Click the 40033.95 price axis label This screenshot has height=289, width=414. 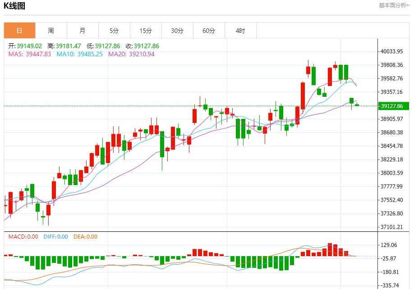pyautogui.click(x=391, y=51)
